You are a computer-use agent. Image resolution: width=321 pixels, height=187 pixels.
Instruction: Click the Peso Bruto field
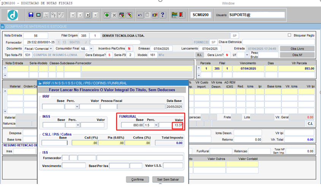[269, 55]
